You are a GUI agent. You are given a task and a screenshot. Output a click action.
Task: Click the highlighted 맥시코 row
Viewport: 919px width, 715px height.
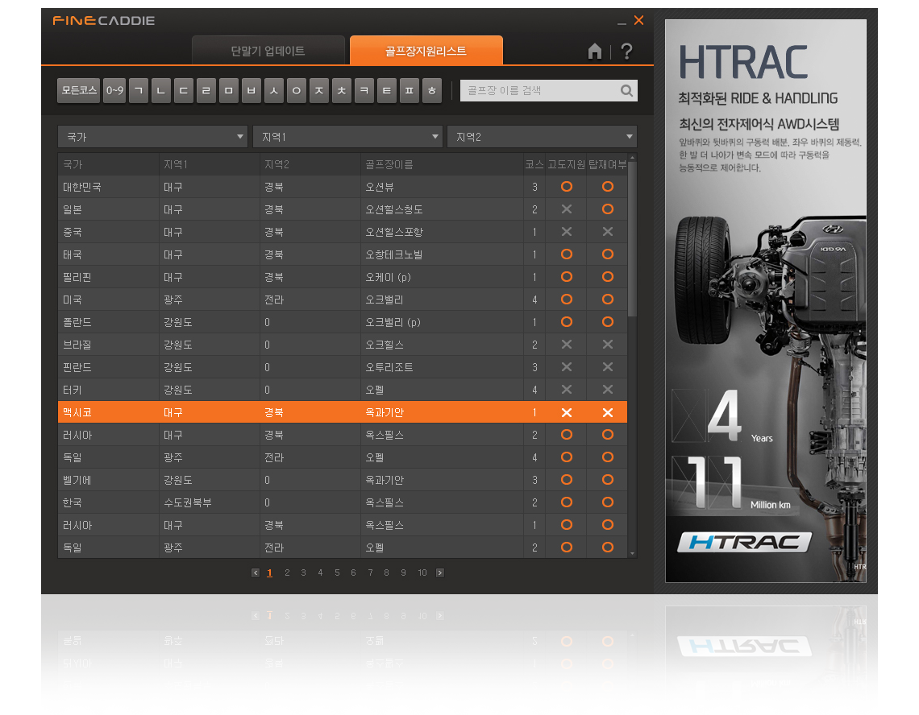343,412
